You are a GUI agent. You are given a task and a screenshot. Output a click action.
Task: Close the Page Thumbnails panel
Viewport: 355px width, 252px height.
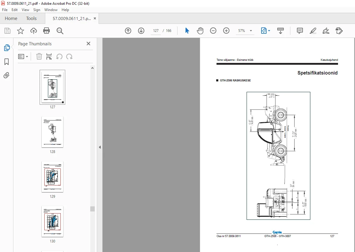[x=88, y=44]
